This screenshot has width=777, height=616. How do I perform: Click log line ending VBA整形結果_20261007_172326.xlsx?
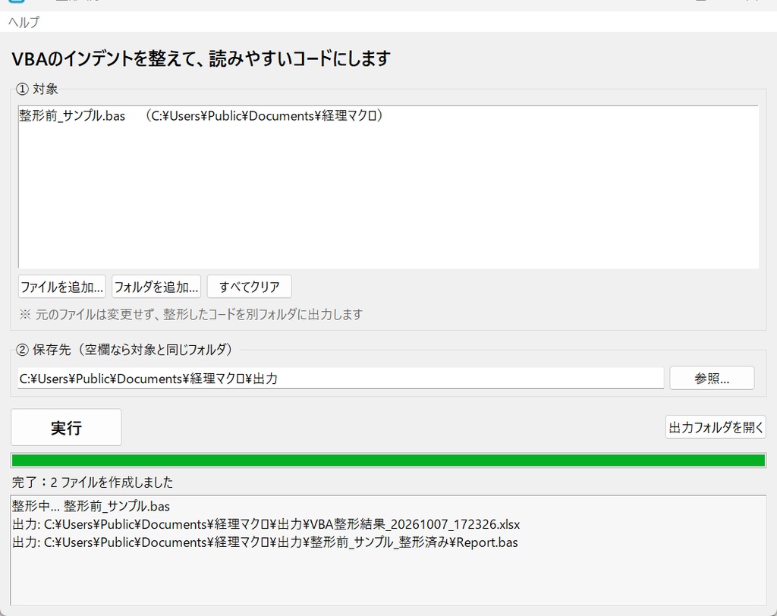pyautogui.click(x=266, y=524)
